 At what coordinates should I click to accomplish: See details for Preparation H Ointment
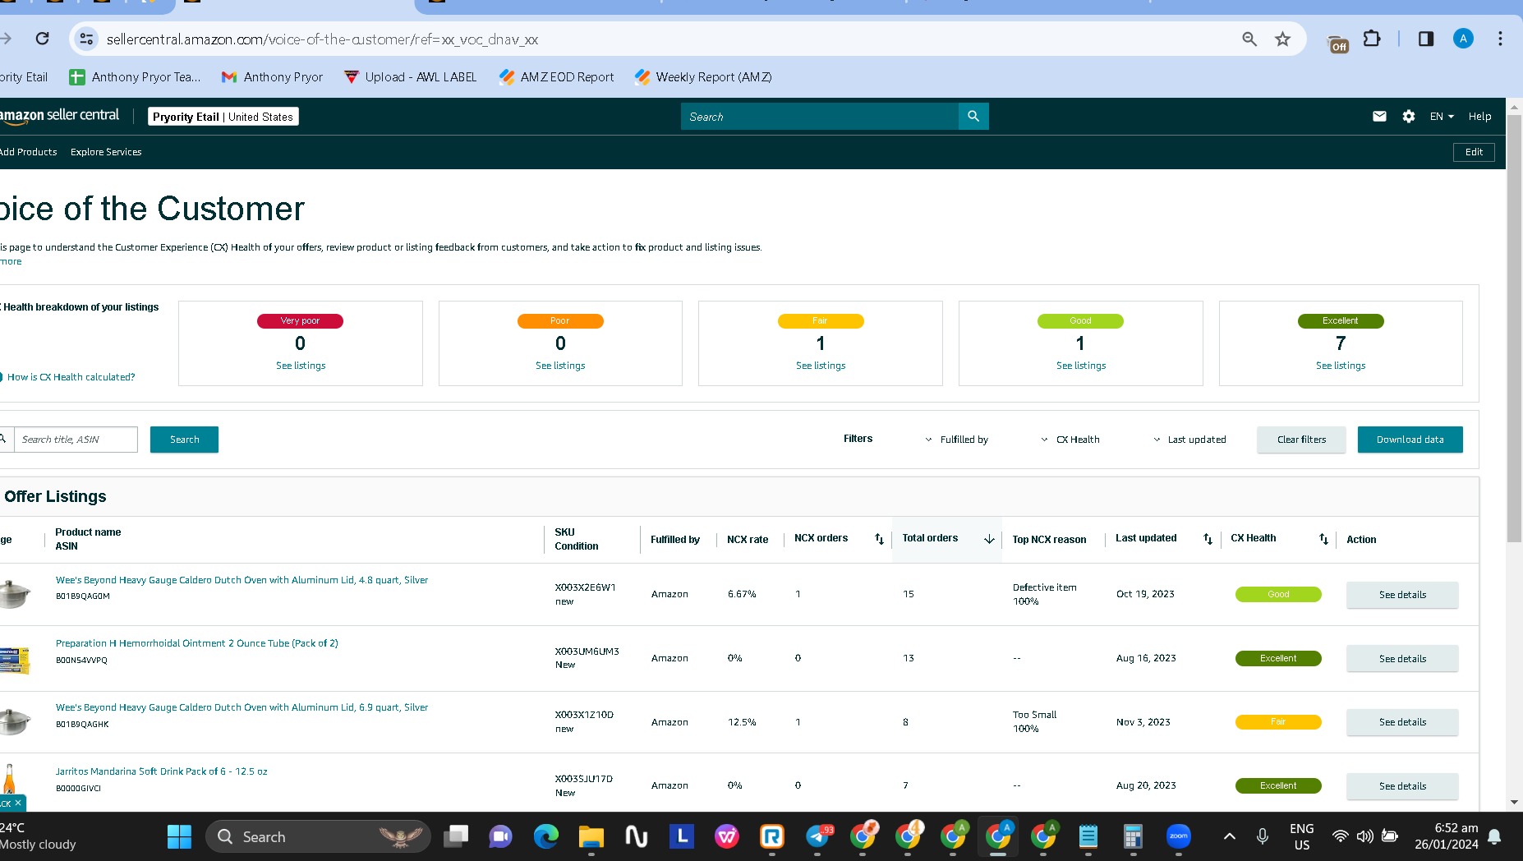1402,659
